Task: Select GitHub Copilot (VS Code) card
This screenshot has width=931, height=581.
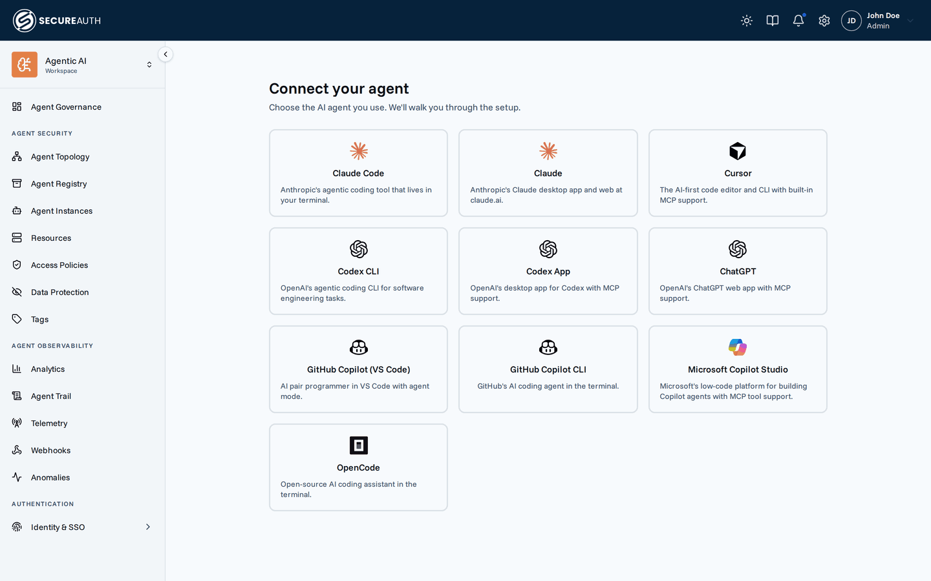Action: (x=358, y=369)
